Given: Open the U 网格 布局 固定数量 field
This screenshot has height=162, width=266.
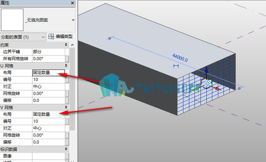Looking at the screenshot, I should click(x=48, y=73).
